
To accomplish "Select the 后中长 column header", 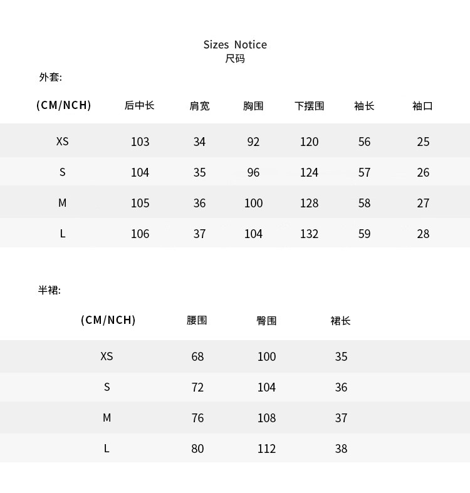I will [x=139, y=105].
